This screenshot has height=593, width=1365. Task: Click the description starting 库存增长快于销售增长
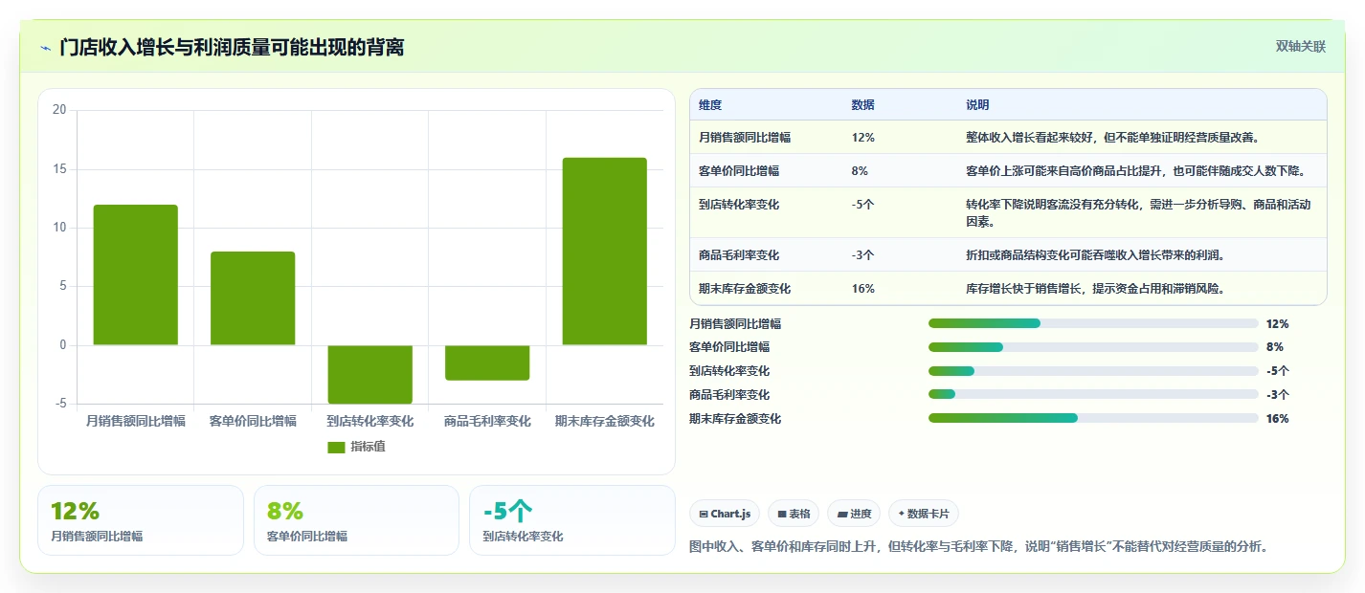click(x=1096, y=289)
